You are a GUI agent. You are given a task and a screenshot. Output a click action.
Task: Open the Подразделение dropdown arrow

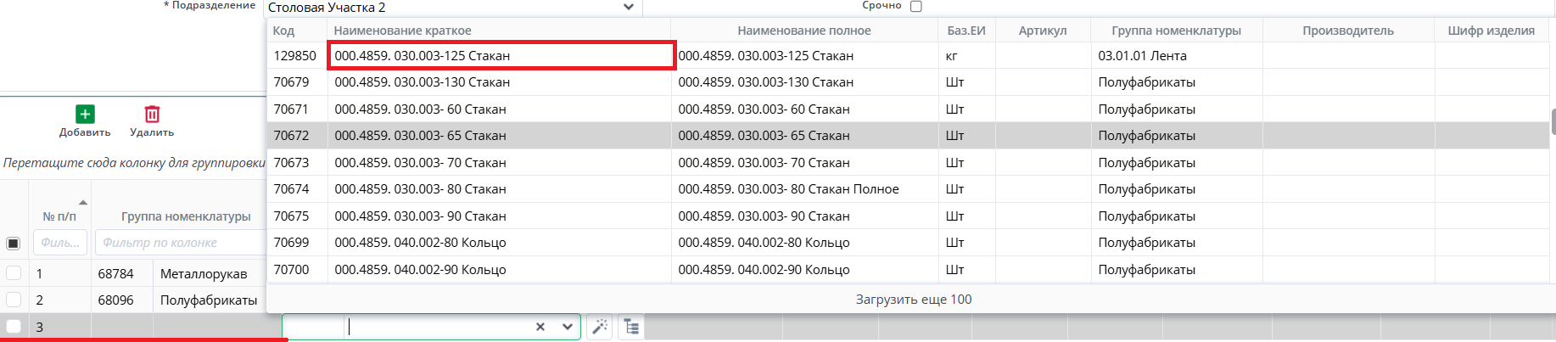coord(628,7)
